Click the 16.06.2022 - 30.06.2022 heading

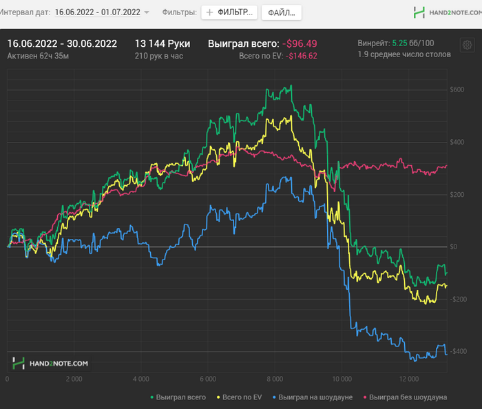62,43
